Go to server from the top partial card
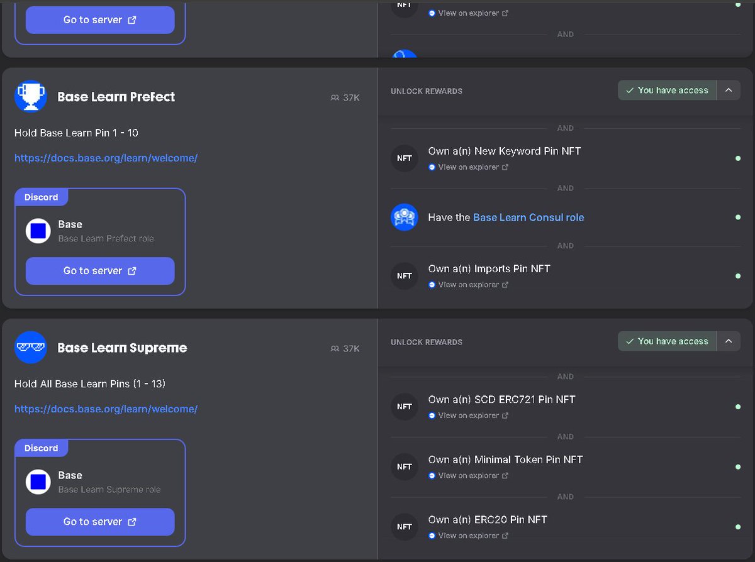The width and height of the screenshot is (755, 562). coord(100,19)
